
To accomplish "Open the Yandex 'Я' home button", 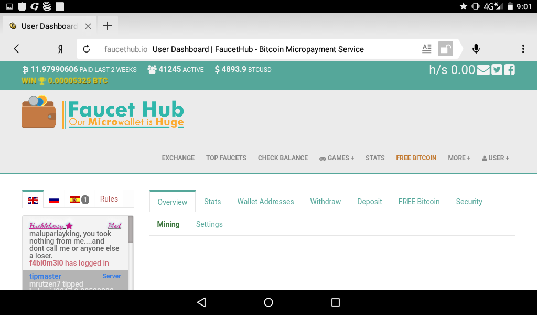I will click(x=60, y=49).
